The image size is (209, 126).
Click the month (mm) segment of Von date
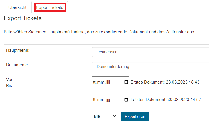coord(100,82)
